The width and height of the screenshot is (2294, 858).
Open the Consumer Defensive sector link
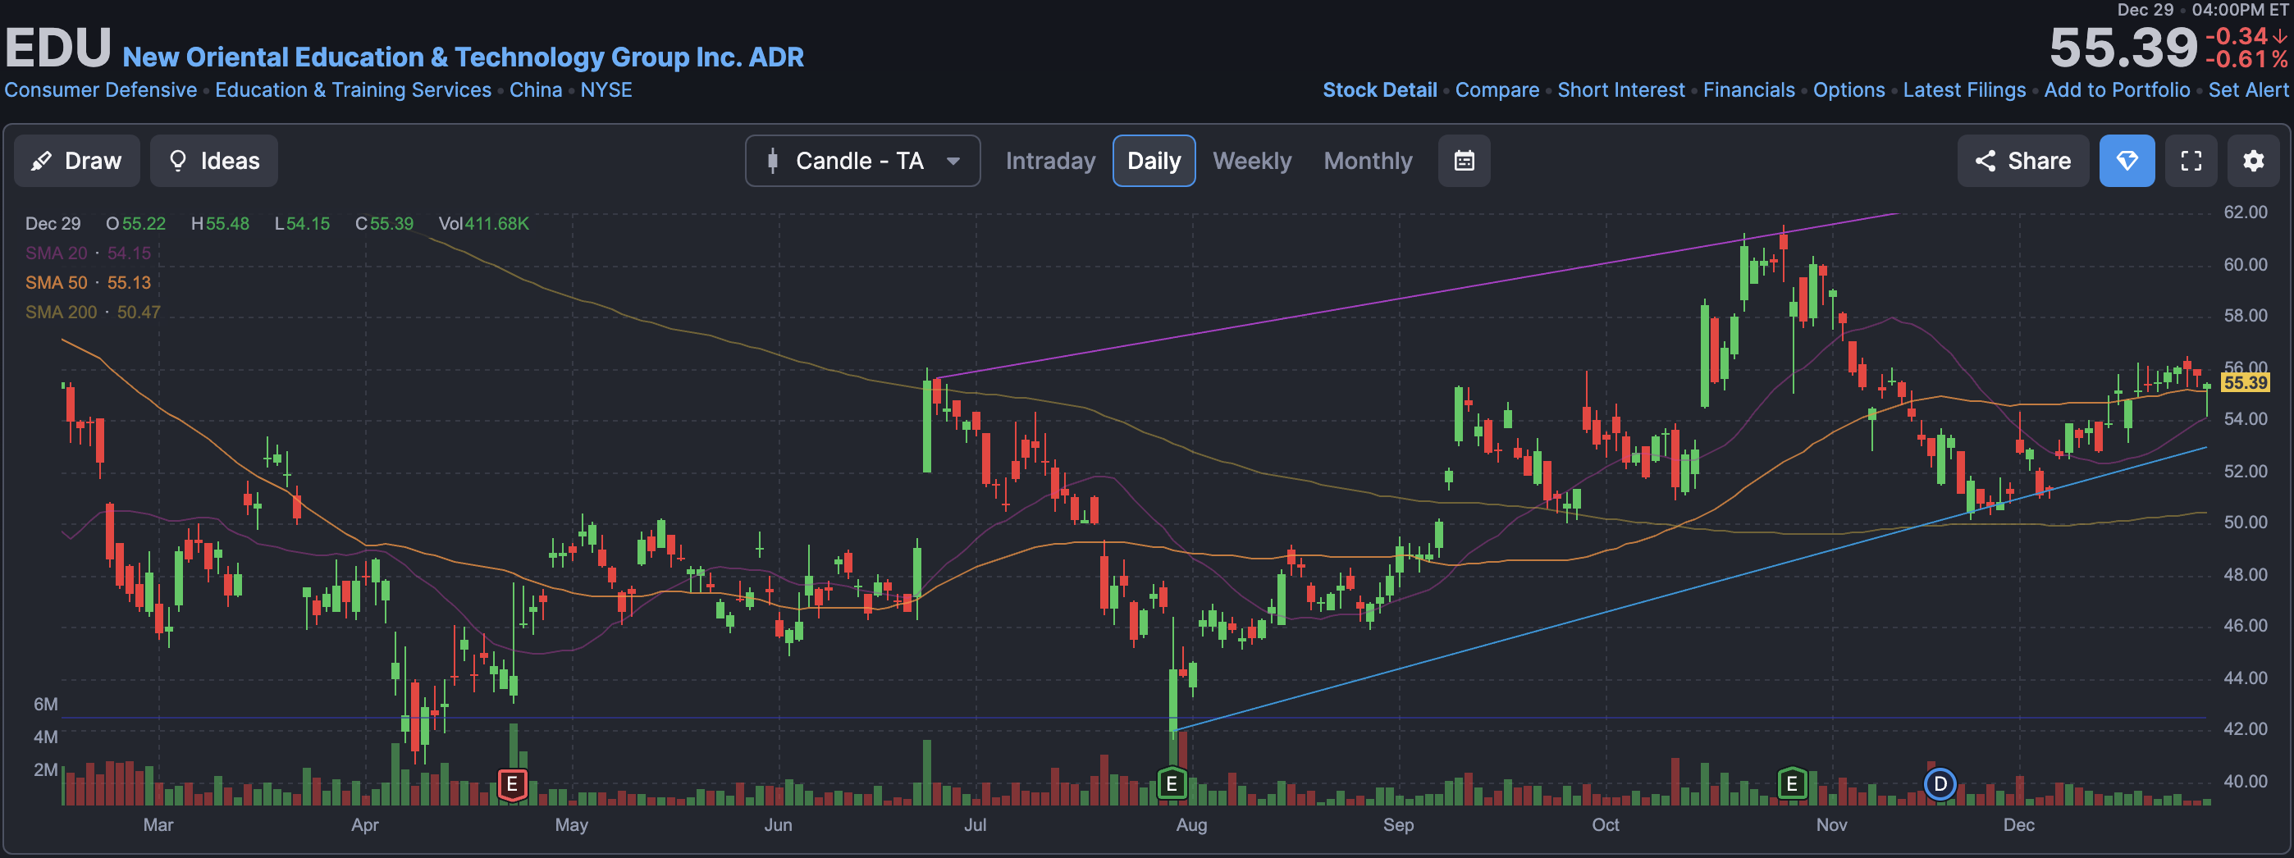pyautogui.click(x=101, y=90)
